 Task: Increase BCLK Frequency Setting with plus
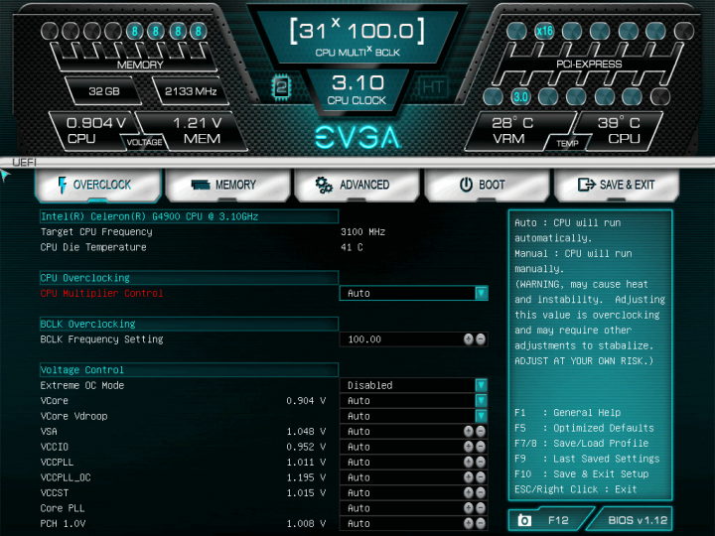[x=469, y=339]
